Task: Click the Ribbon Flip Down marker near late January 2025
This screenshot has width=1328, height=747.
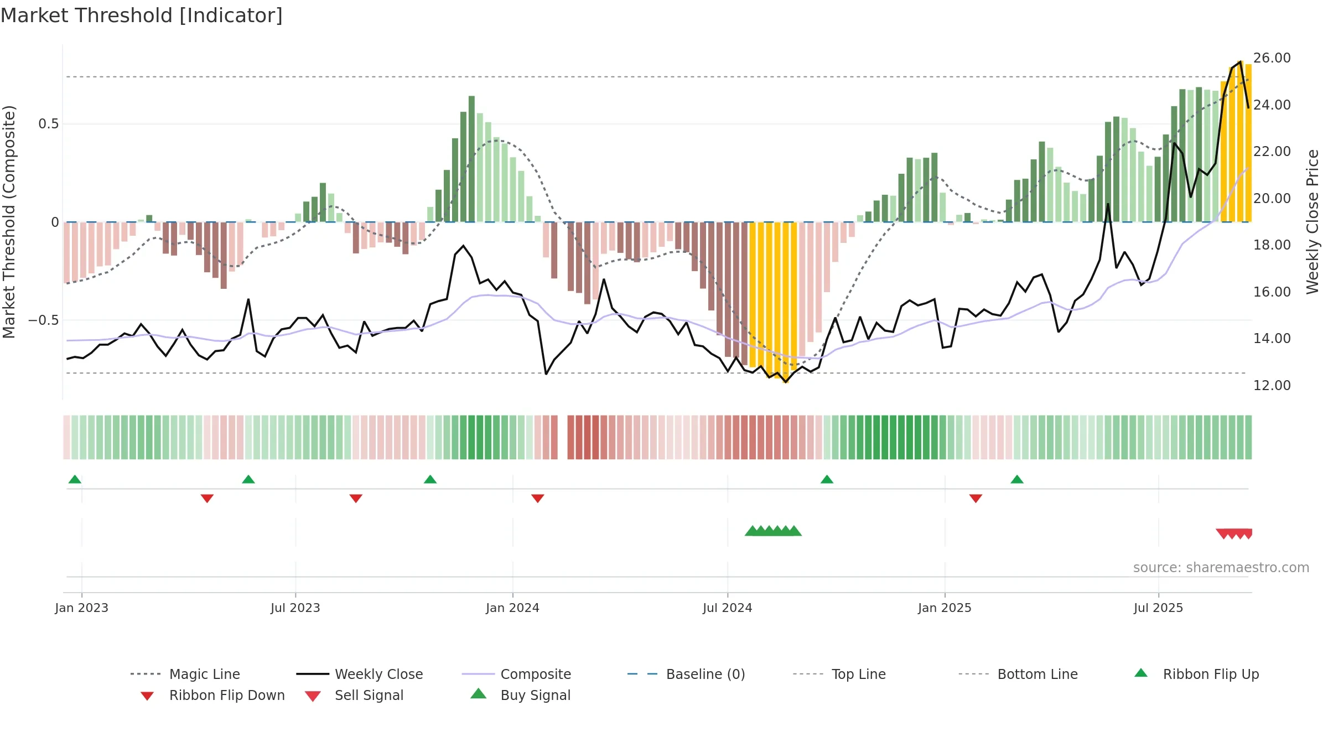Action: click(x=976, y=499)
